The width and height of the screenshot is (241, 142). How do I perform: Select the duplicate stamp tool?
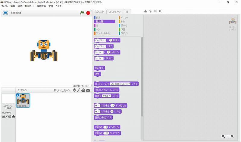coord(146,11)
